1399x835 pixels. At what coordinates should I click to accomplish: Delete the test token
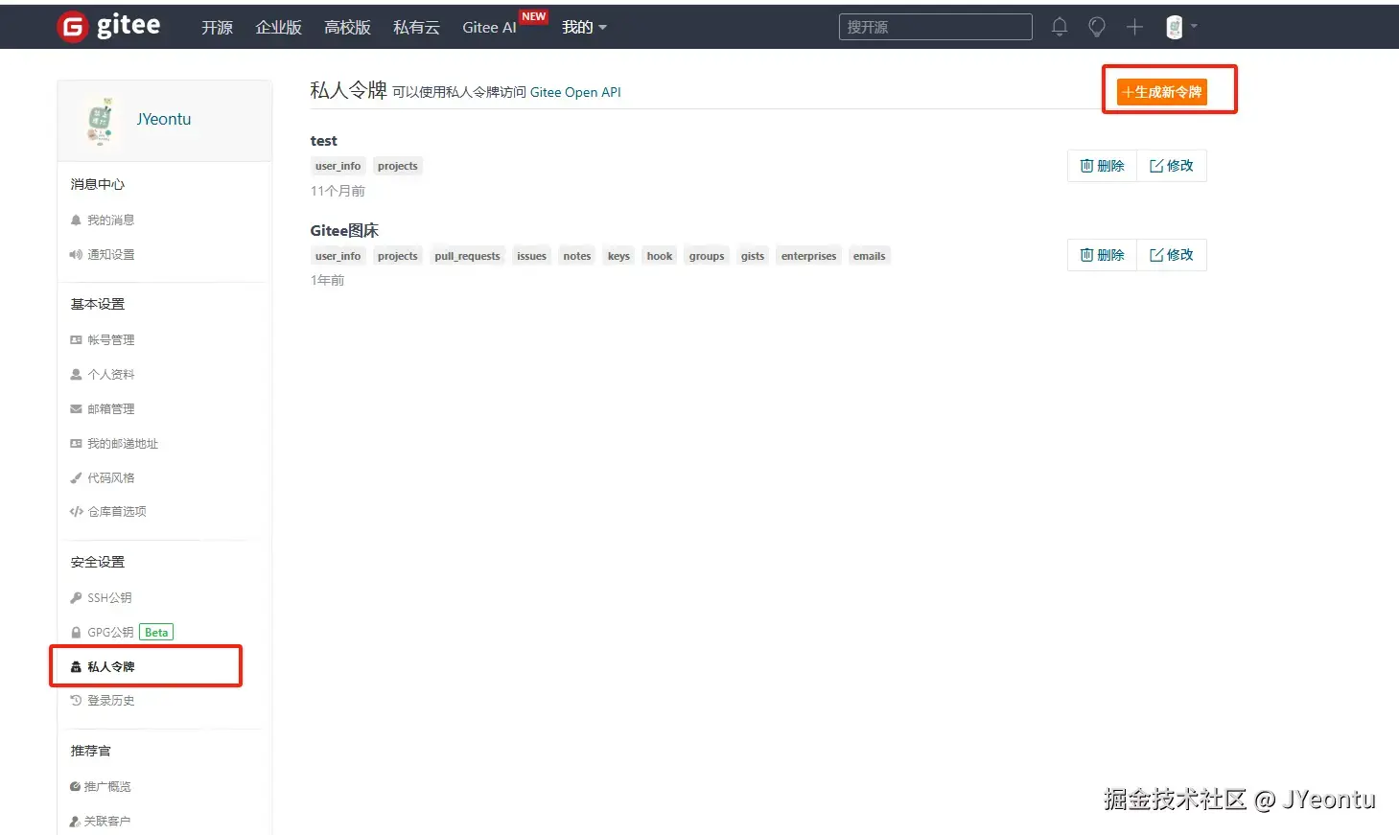tap(1102, 166)
